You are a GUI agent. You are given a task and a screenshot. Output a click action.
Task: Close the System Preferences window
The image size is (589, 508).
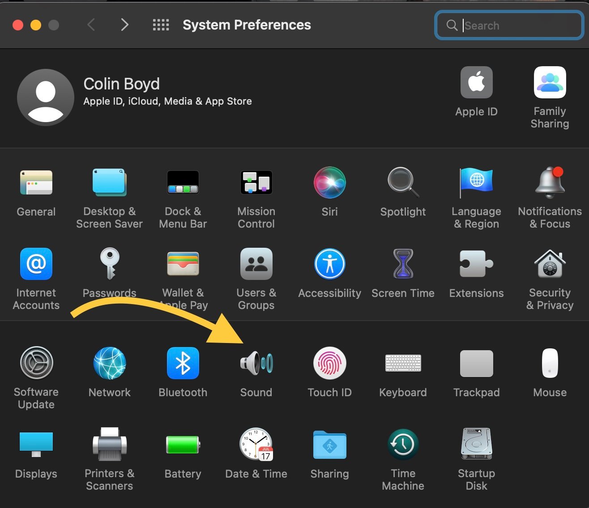[x=18, y=25]
